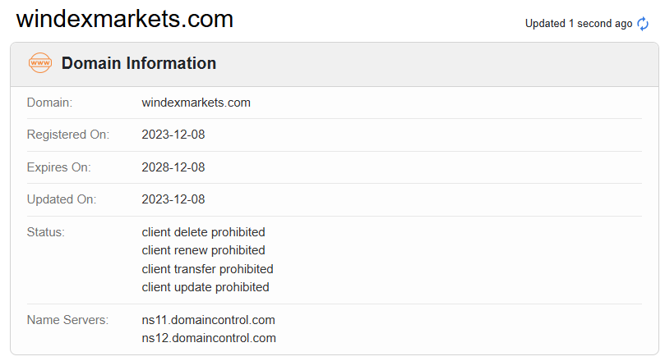The width and height of the screenshot is (665, 361).
Task: Click the client update prohibited status
Action: click(206, 287)
